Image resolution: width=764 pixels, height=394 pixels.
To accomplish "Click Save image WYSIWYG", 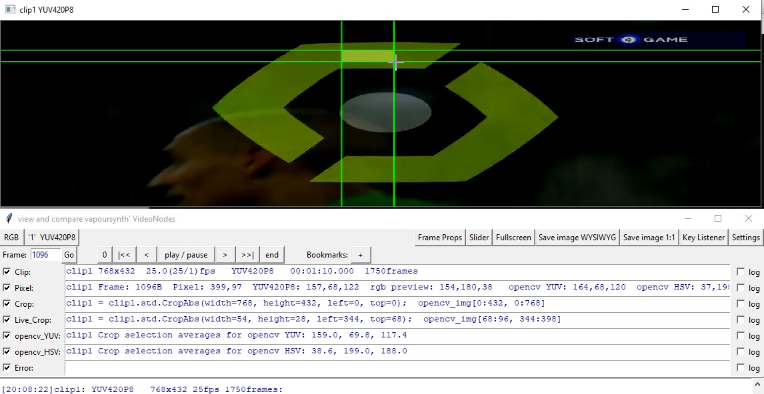I will click(x=577, y=238).
